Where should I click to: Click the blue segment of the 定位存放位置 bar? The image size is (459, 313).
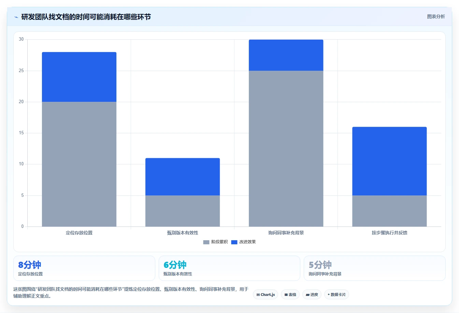pyautogui.click(x=79, y=77)
